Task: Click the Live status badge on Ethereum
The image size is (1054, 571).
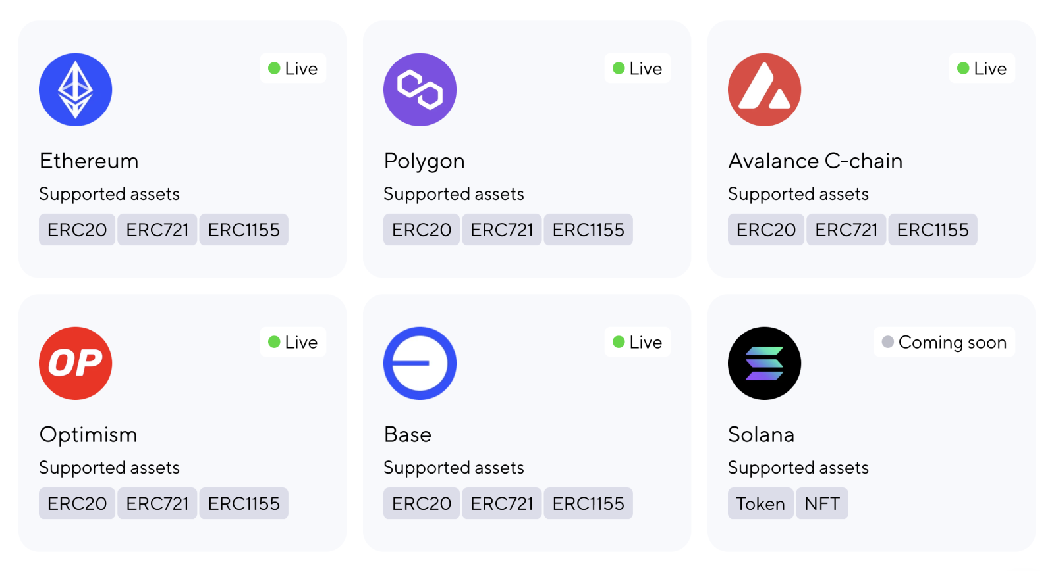Action: [x=293, y=68]
